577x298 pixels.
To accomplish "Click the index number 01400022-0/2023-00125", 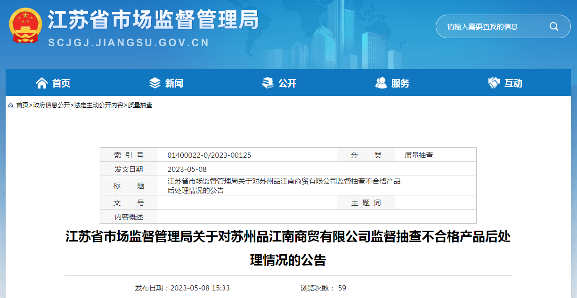I will [x=209, y=155].
